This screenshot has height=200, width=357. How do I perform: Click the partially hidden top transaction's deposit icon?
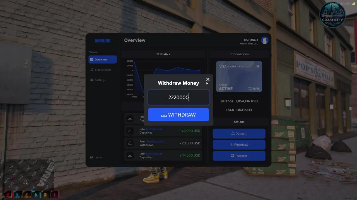[130, 118]
